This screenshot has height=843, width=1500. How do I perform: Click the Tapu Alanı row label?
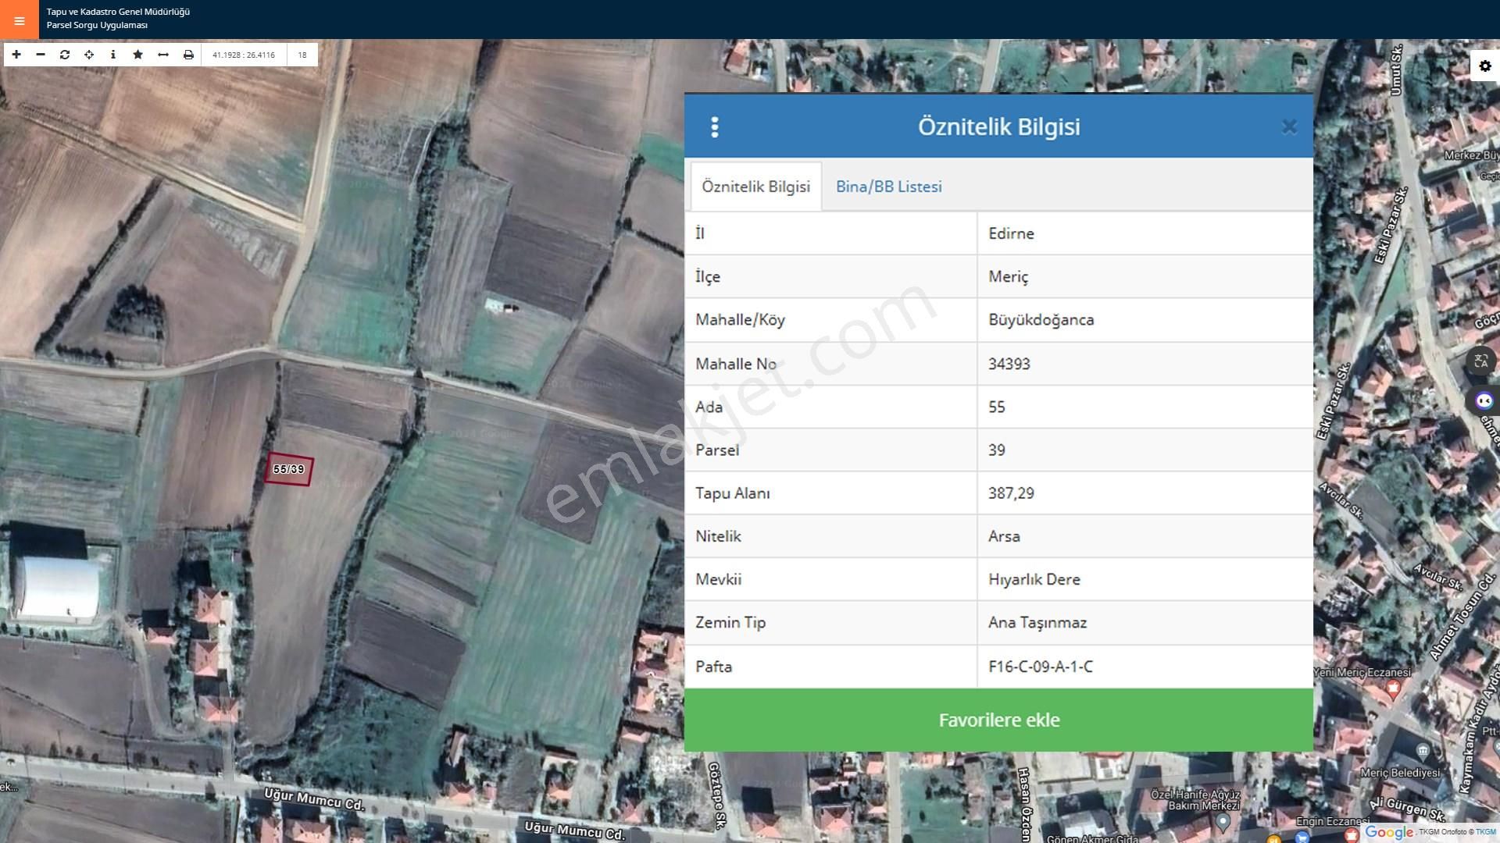733,493
